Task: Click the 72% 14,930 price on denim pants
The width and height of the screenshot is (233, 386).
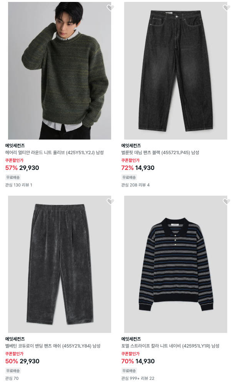Action: click(138, 168)
